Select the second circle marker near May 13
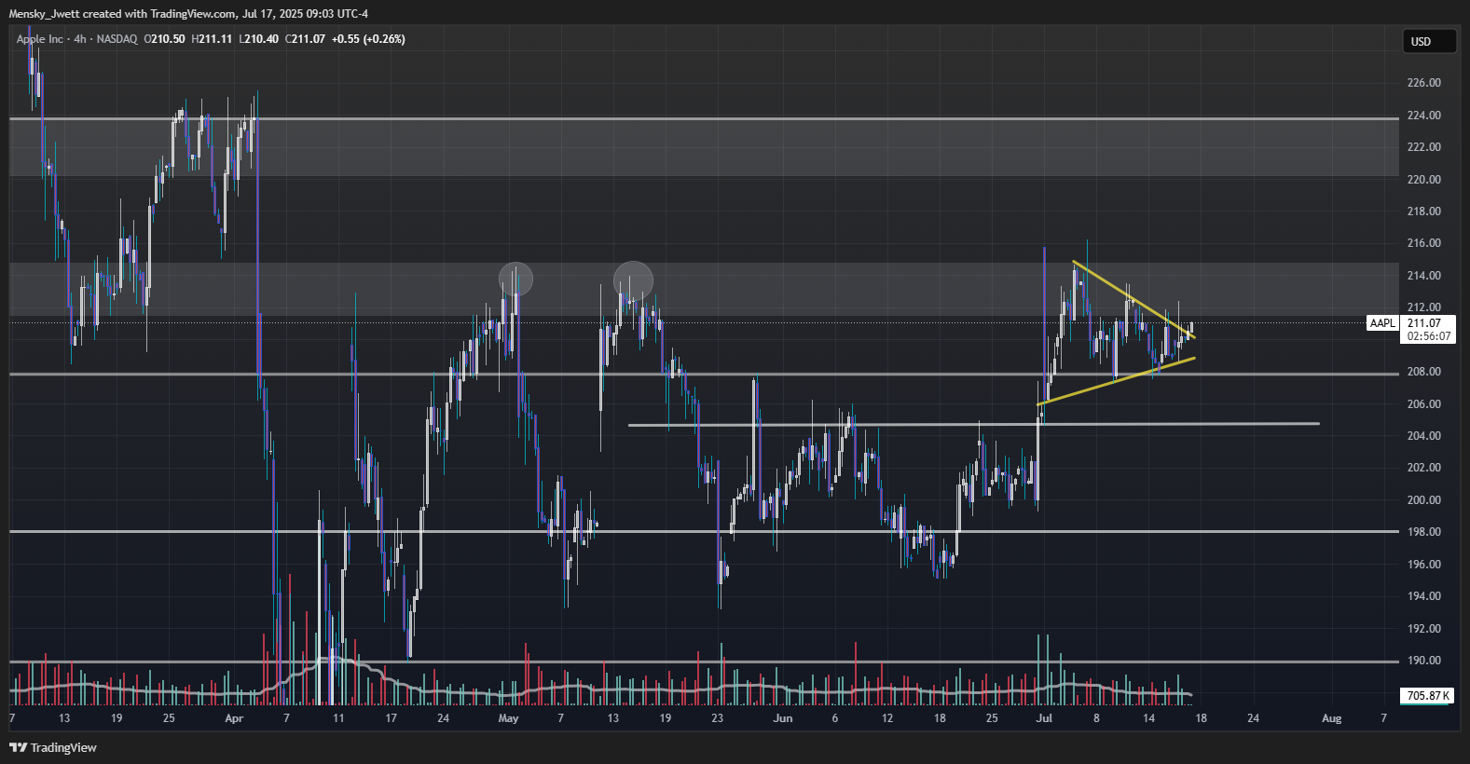Viewport: 1470px width, 764px height. 633,280
